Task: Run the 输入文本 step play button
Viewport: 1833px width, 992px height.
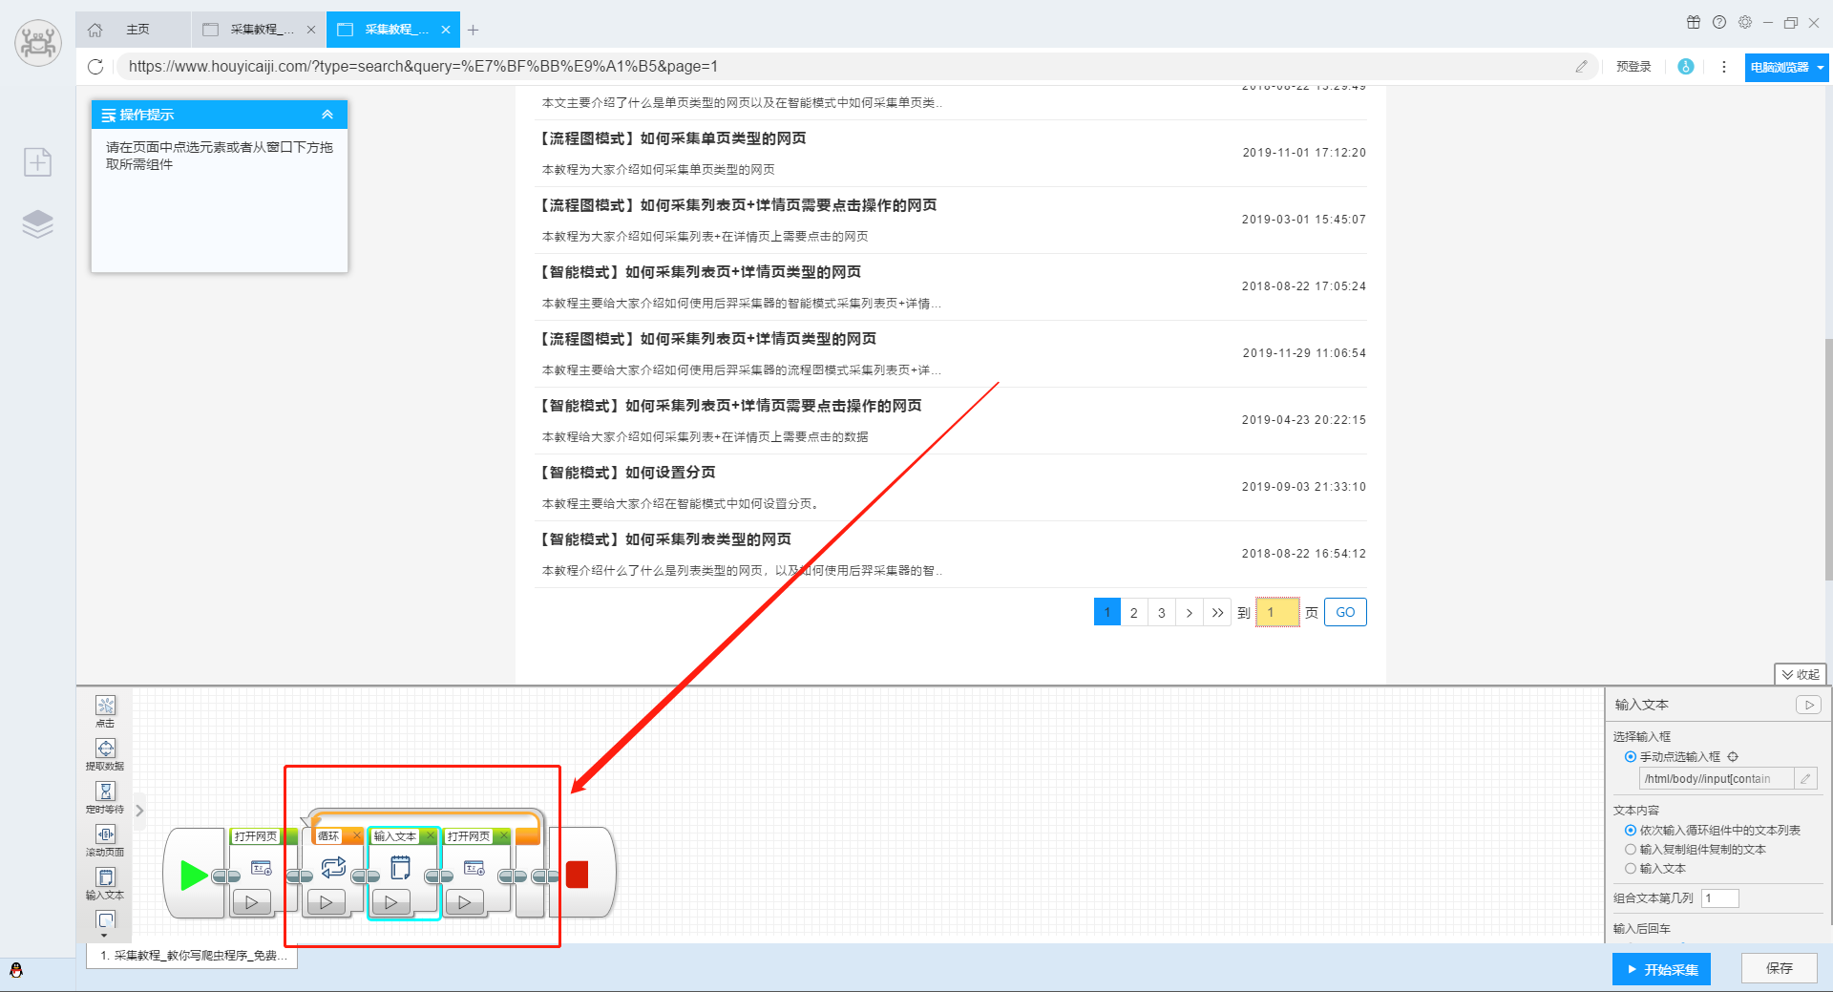Action: pyautogui.click(x=391, y=901)
